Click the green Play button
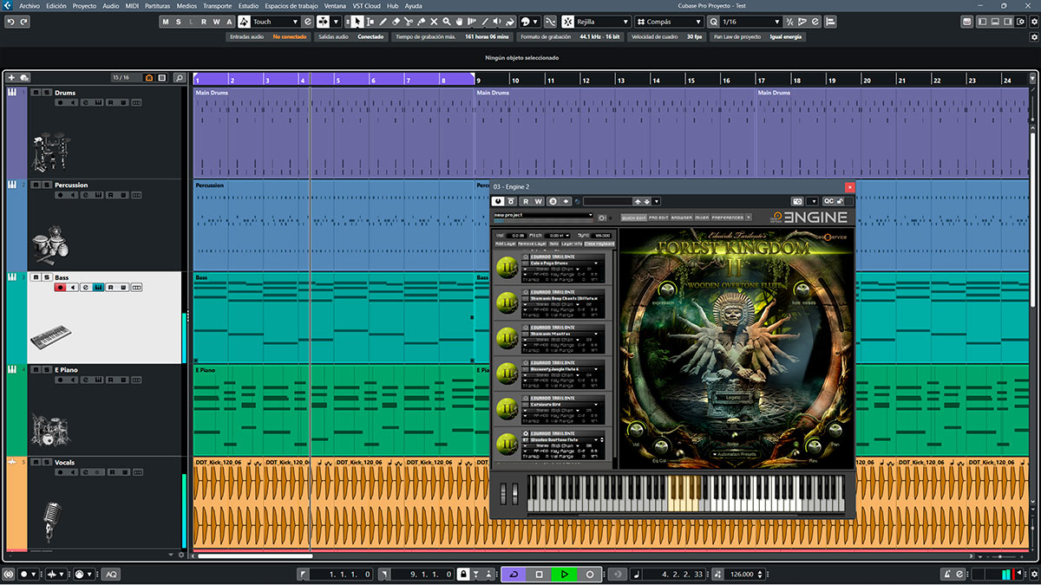The width and height of the screenshot is (1041, 585). pyautogui.click(x=564, y=574)
